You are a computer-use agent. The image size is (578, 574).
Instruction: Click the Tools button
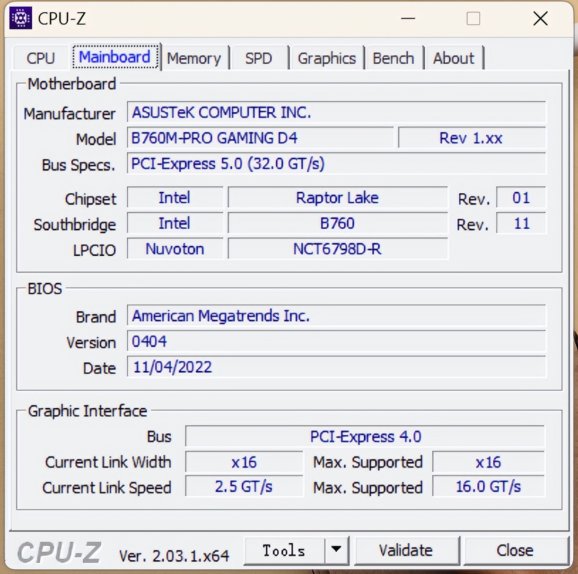(x=284, y=550)
